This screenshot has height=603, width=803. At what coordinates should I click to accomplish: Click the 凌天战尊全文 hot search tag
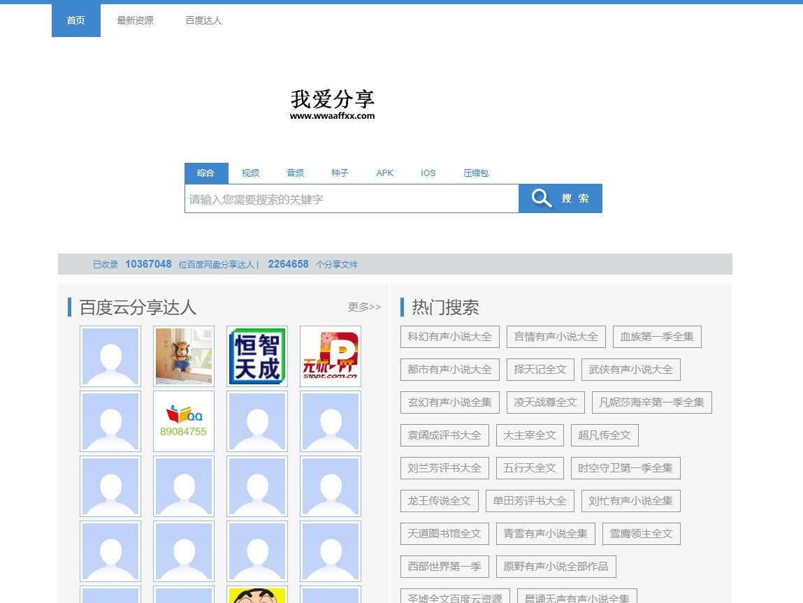pyautogui.click(x=544, y=402)
